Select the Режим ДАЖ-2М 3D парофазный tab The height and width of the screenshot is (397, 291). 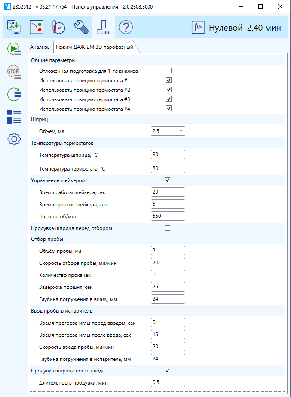pos(95,47)
